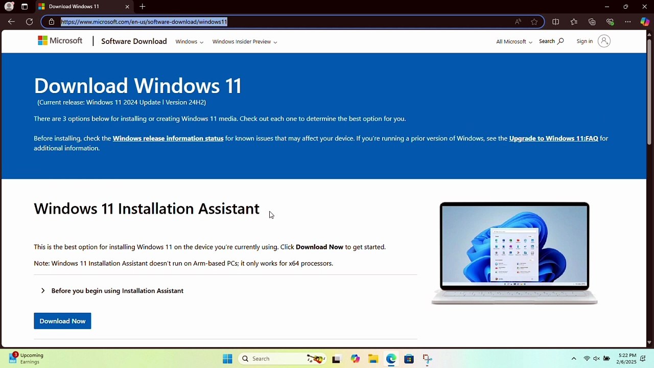Expand the Windows dropdown menu

pyautogui.click(x=189, y=41)
